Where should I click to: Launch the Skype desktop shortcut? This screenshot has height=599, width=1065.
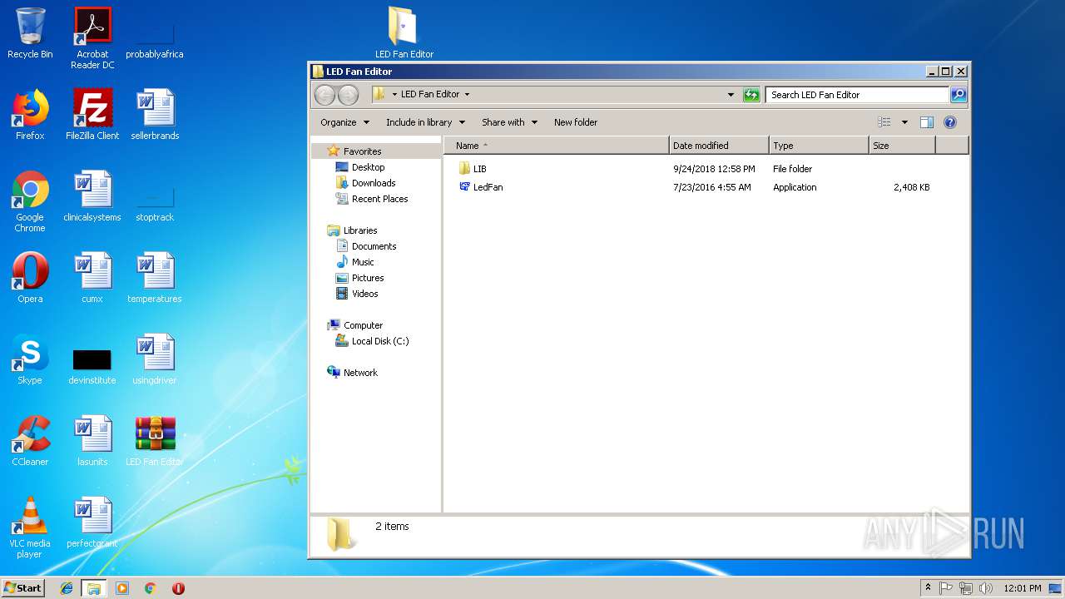pyautogui.click(x=30, y=359)
